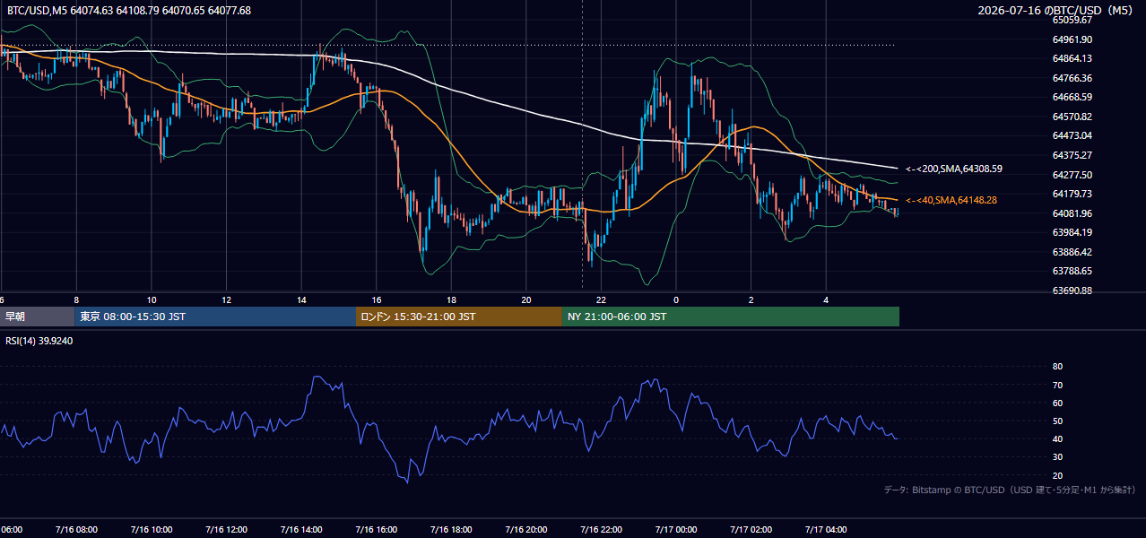Click the NY 21:00-06:00 JST session bar
Screen dimensions: 1146x538
tap(731, 317)
